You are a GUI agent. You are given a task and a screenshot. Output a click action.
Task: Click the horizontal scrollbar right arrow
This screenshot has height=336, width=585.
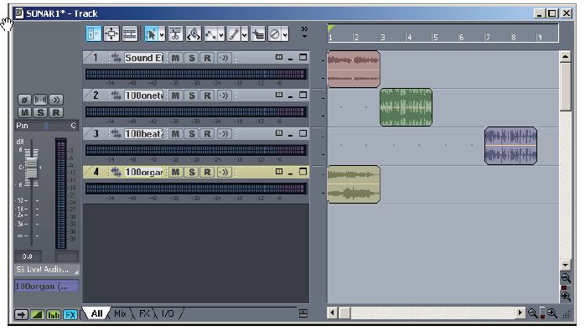[x=520, y=313]
